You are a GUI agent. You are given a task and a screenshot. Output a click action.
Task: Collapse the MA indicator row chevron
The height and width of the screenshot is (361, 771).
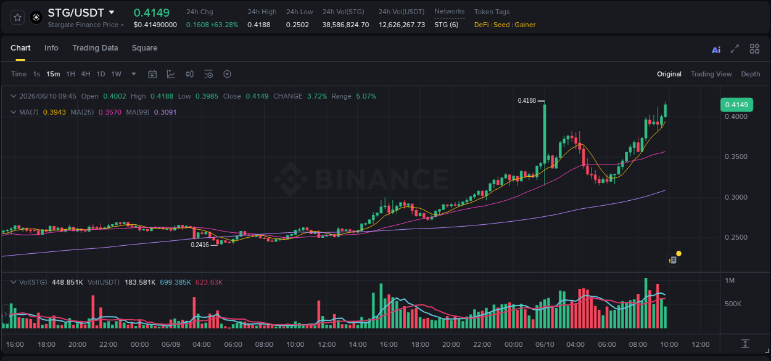[14, 112]
